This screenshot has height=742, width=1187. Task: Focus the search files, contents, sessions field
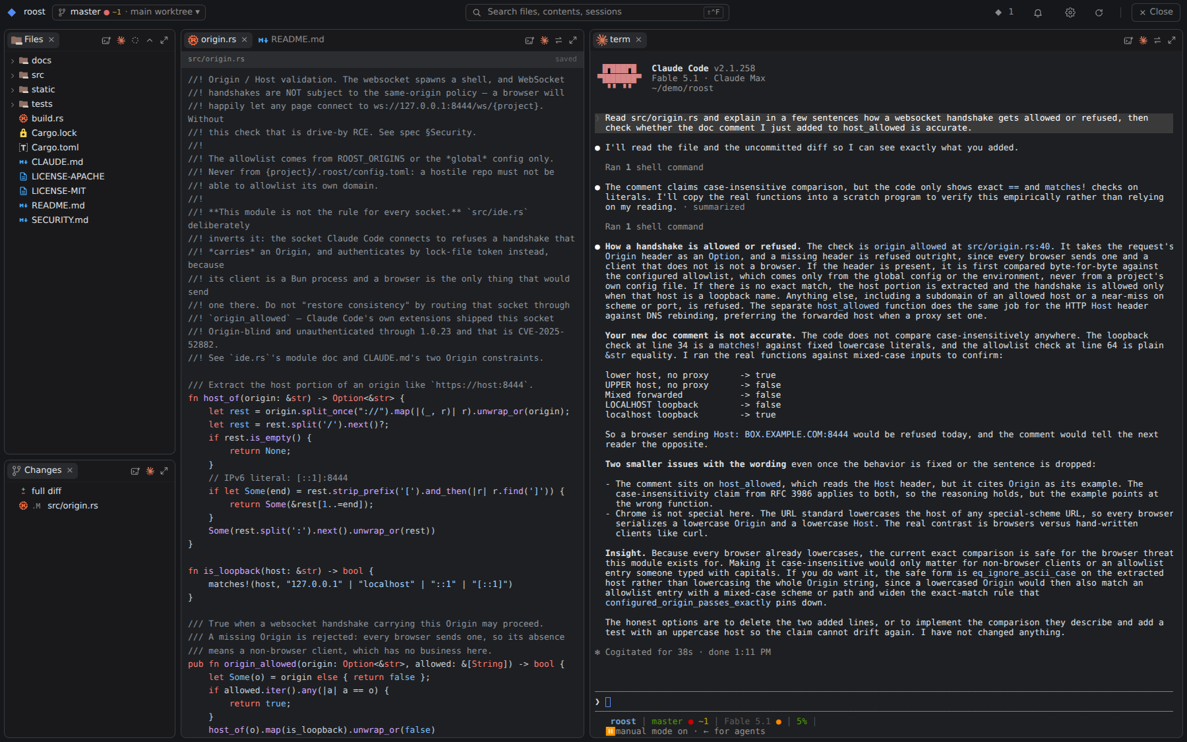click(597, 12)
